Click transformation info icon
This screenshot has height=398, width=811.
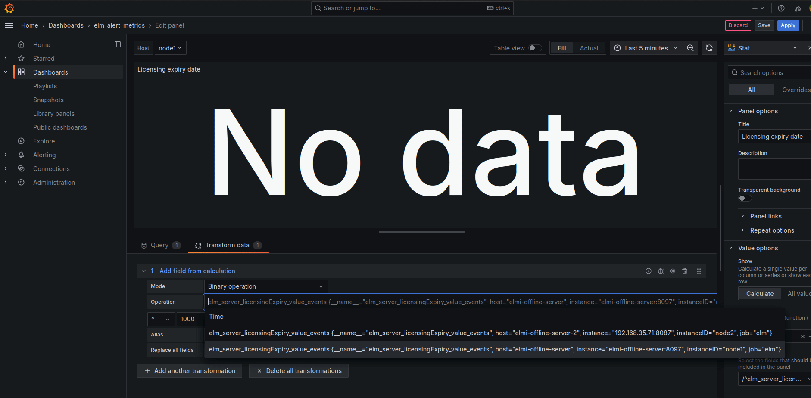point(649,271)
